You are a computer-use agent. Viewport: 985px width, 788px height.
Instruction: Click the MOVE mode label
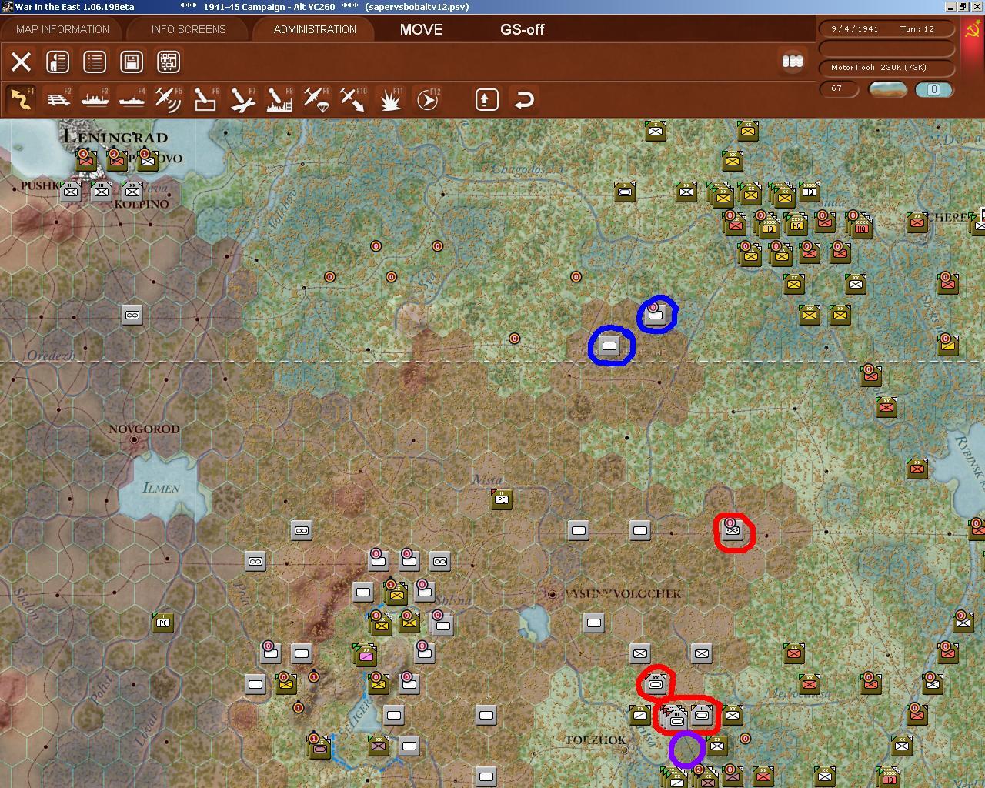click(421, 29)
